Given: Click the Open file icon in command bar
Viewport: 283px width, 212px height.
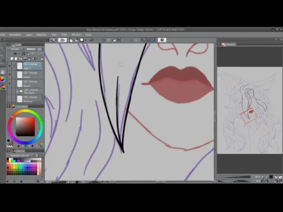Looking at the screenshot, I should (x=76, y=40).
